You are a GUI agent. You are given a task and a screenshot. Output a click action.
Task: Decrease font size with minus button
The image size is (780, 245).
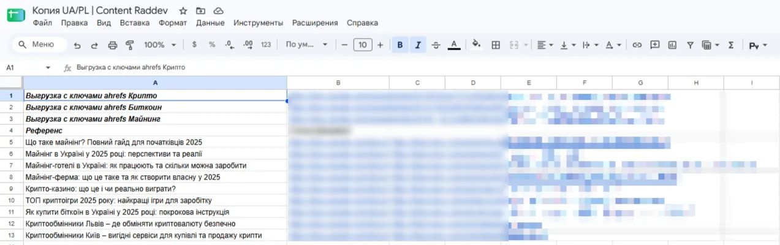344,45
